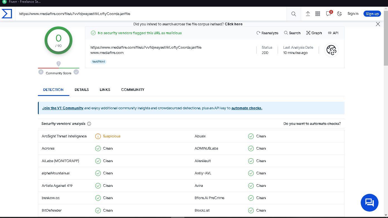Click 'Do you want to automate checks?'
Viewport: 388px width, 218px height.
(312, 124)
